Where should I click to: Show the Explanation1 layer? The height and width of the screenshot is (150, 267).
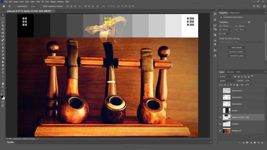[x=220, y=104]
